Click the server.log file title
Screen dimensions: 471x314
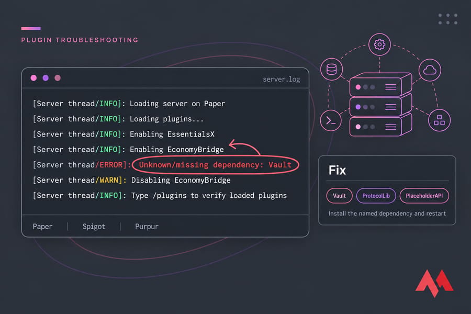281,80
